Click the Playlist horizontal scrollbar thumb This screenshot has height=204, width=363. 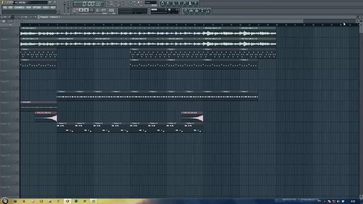click(163, 21)
